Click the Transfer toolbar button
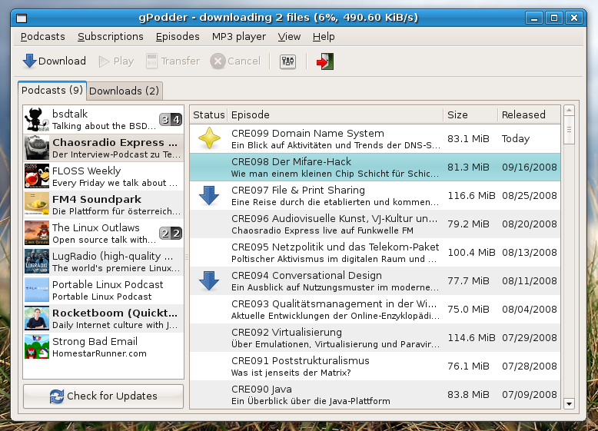The image size is (598, 431). (173, 61)
